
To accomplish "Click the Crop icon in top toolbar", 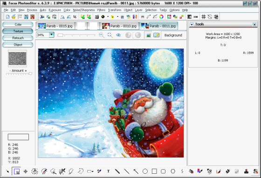I will pos(75,17).
